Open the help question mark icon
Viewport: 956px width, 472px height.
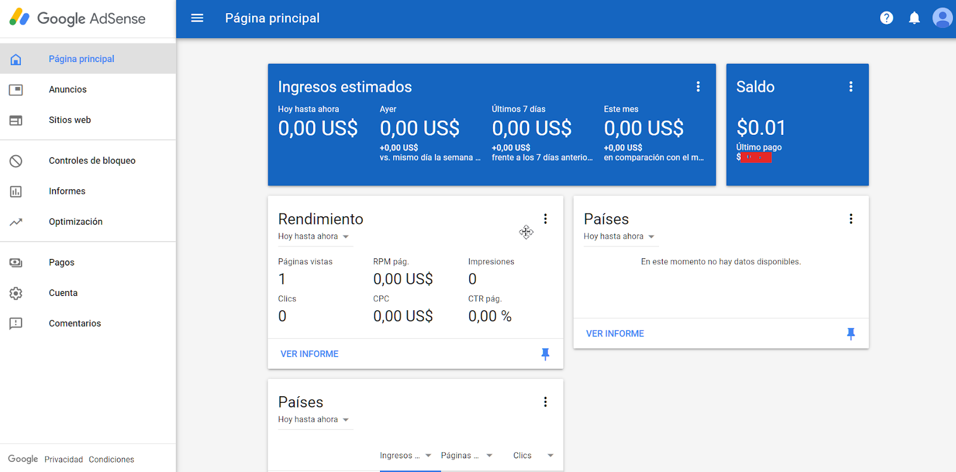coord(887,18)
